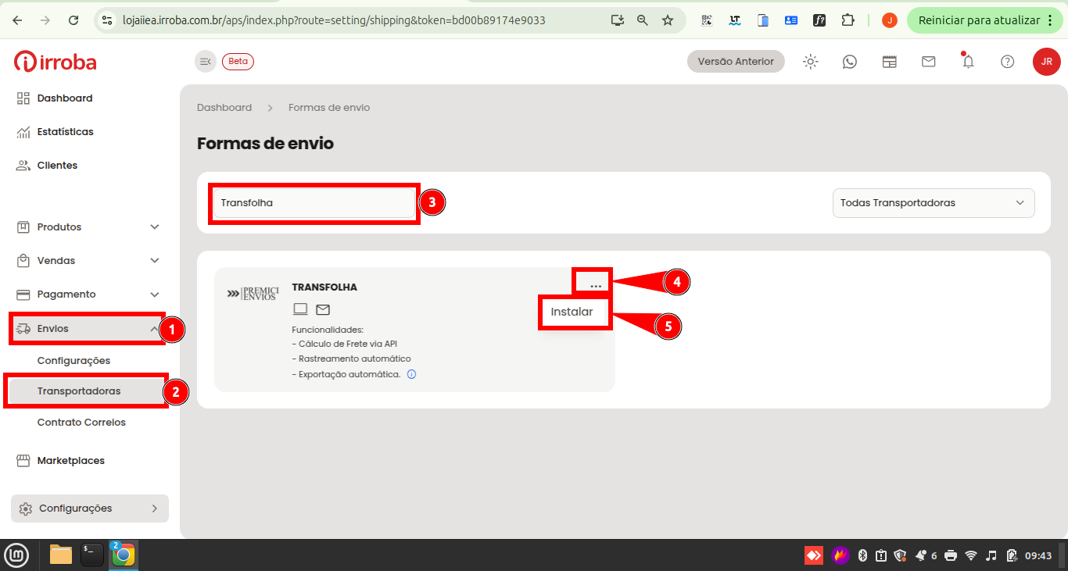Click the Transfolha info icon

click(x=412, y=374)
